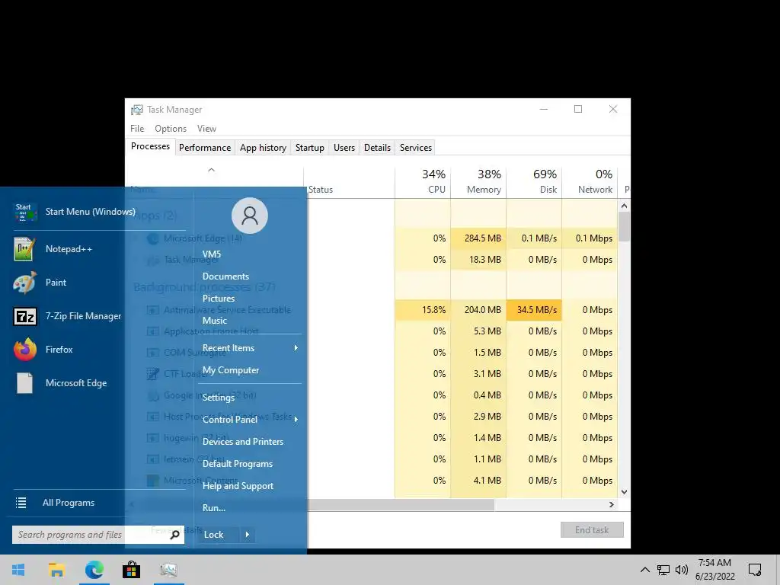The height and width of the screenshot is (585, 780).
Task: Switch to the Services tab
Action: coord(416,148)
